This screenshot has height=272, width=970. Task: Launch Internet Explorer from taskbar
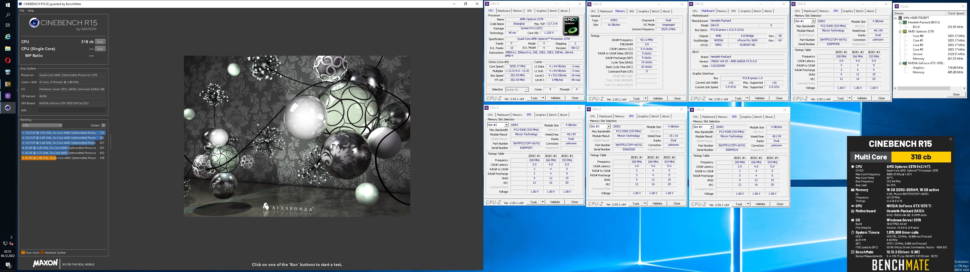pos(8,37)
